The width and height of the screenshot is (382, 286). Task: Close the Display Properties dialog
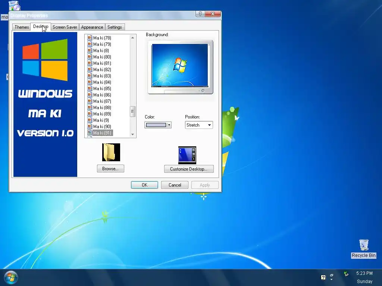213,14
